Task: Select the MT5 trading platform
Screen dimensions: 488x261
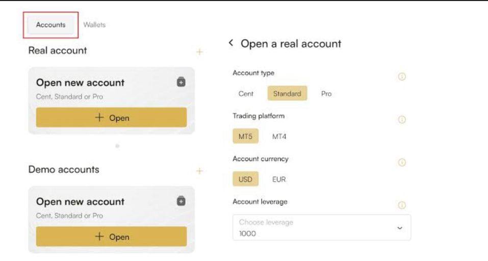Action: (x=245, y=137)
